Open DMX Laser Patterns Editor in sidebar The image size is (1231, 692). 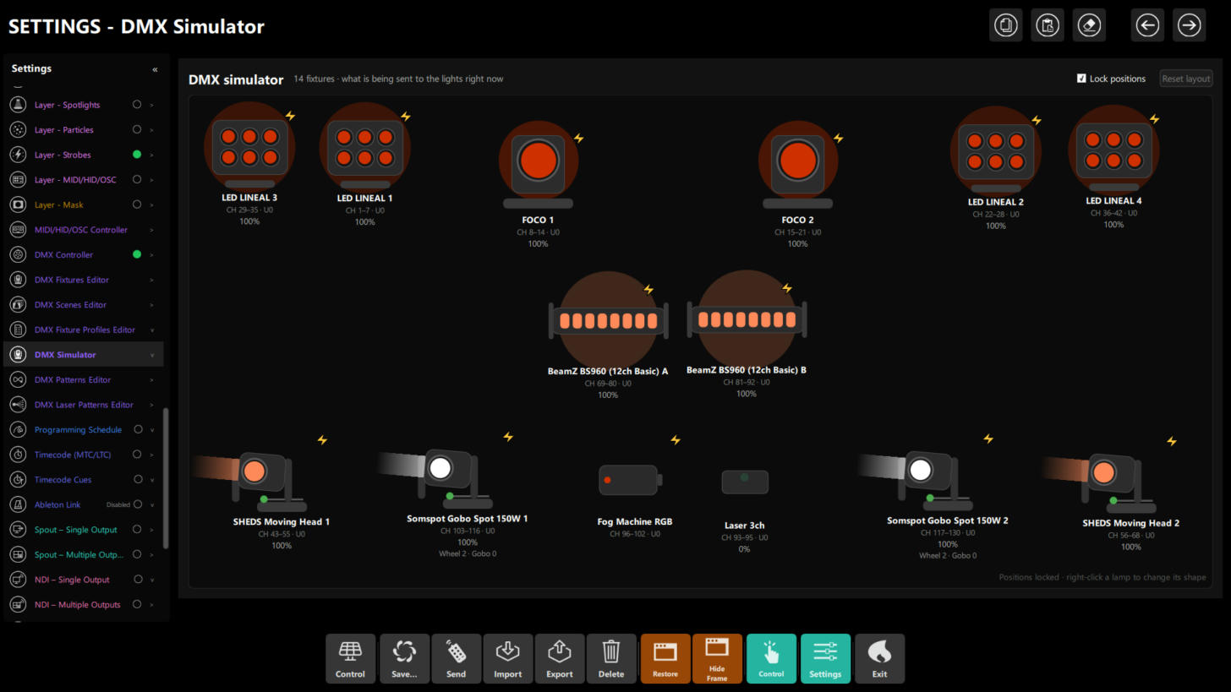[84, 405]
